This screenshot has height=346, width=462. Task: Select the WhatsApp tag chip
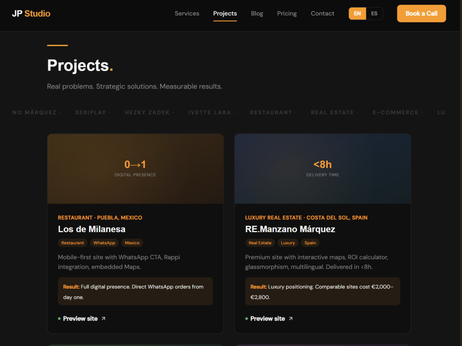(x=104, y=243)
